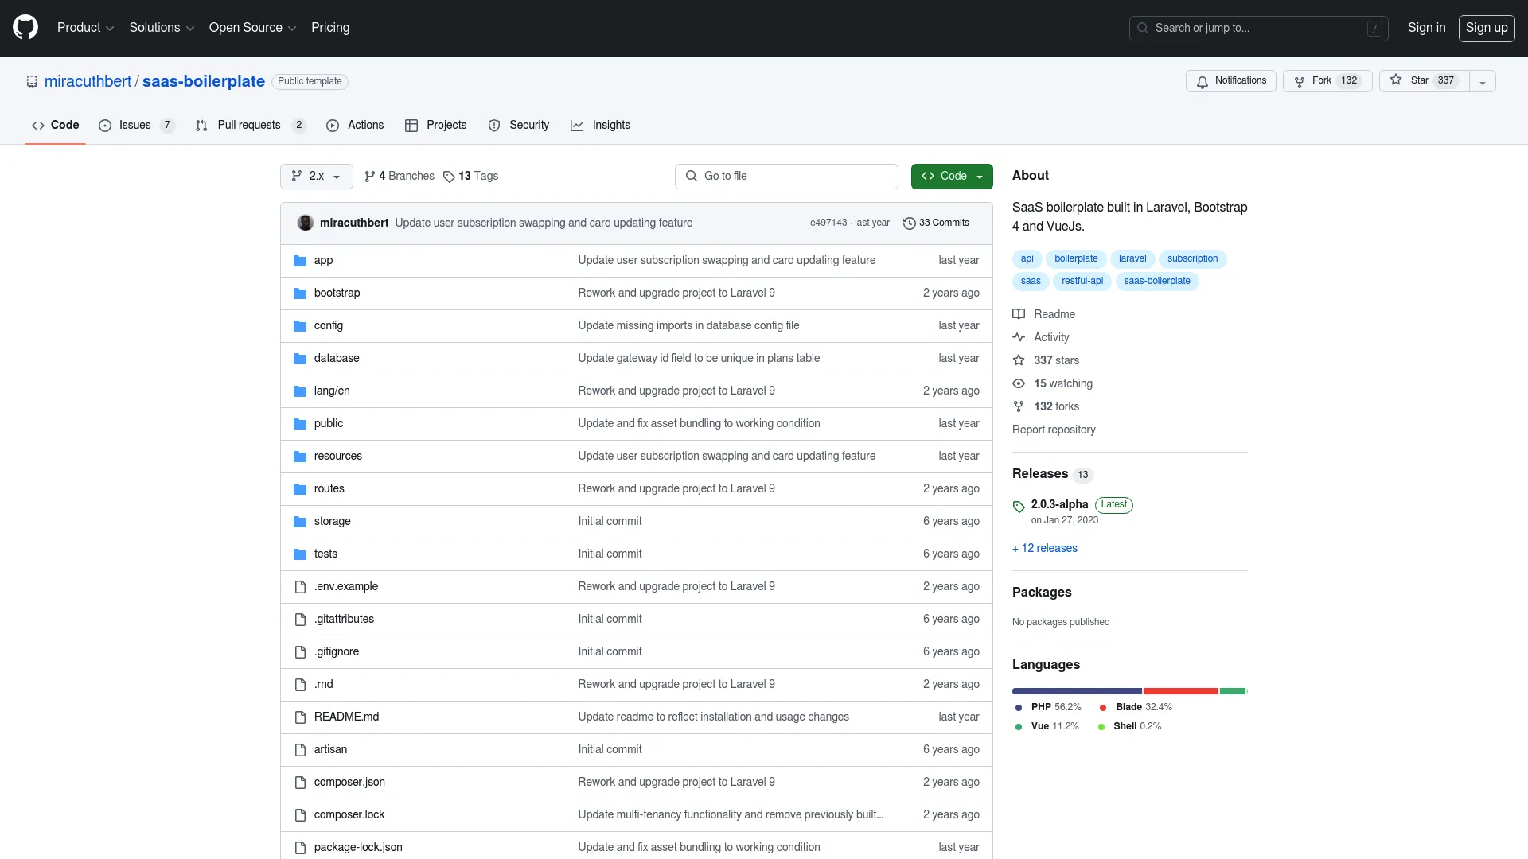
Task: View the 4 Branches link
Action: [x=400, y=177]
